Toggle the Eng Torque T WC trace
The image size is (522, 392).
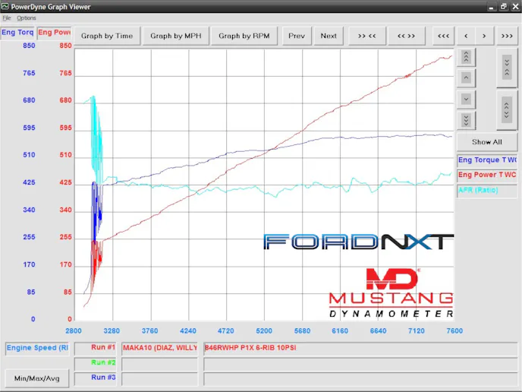coord(487,160)
